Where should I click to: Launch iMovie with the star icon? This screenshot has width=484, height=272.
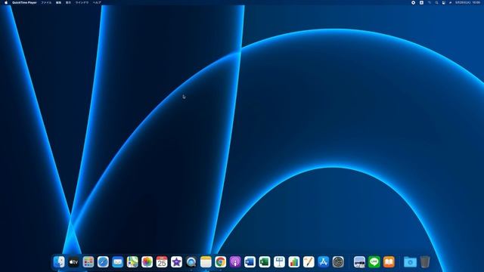click(x=176, y=262)
